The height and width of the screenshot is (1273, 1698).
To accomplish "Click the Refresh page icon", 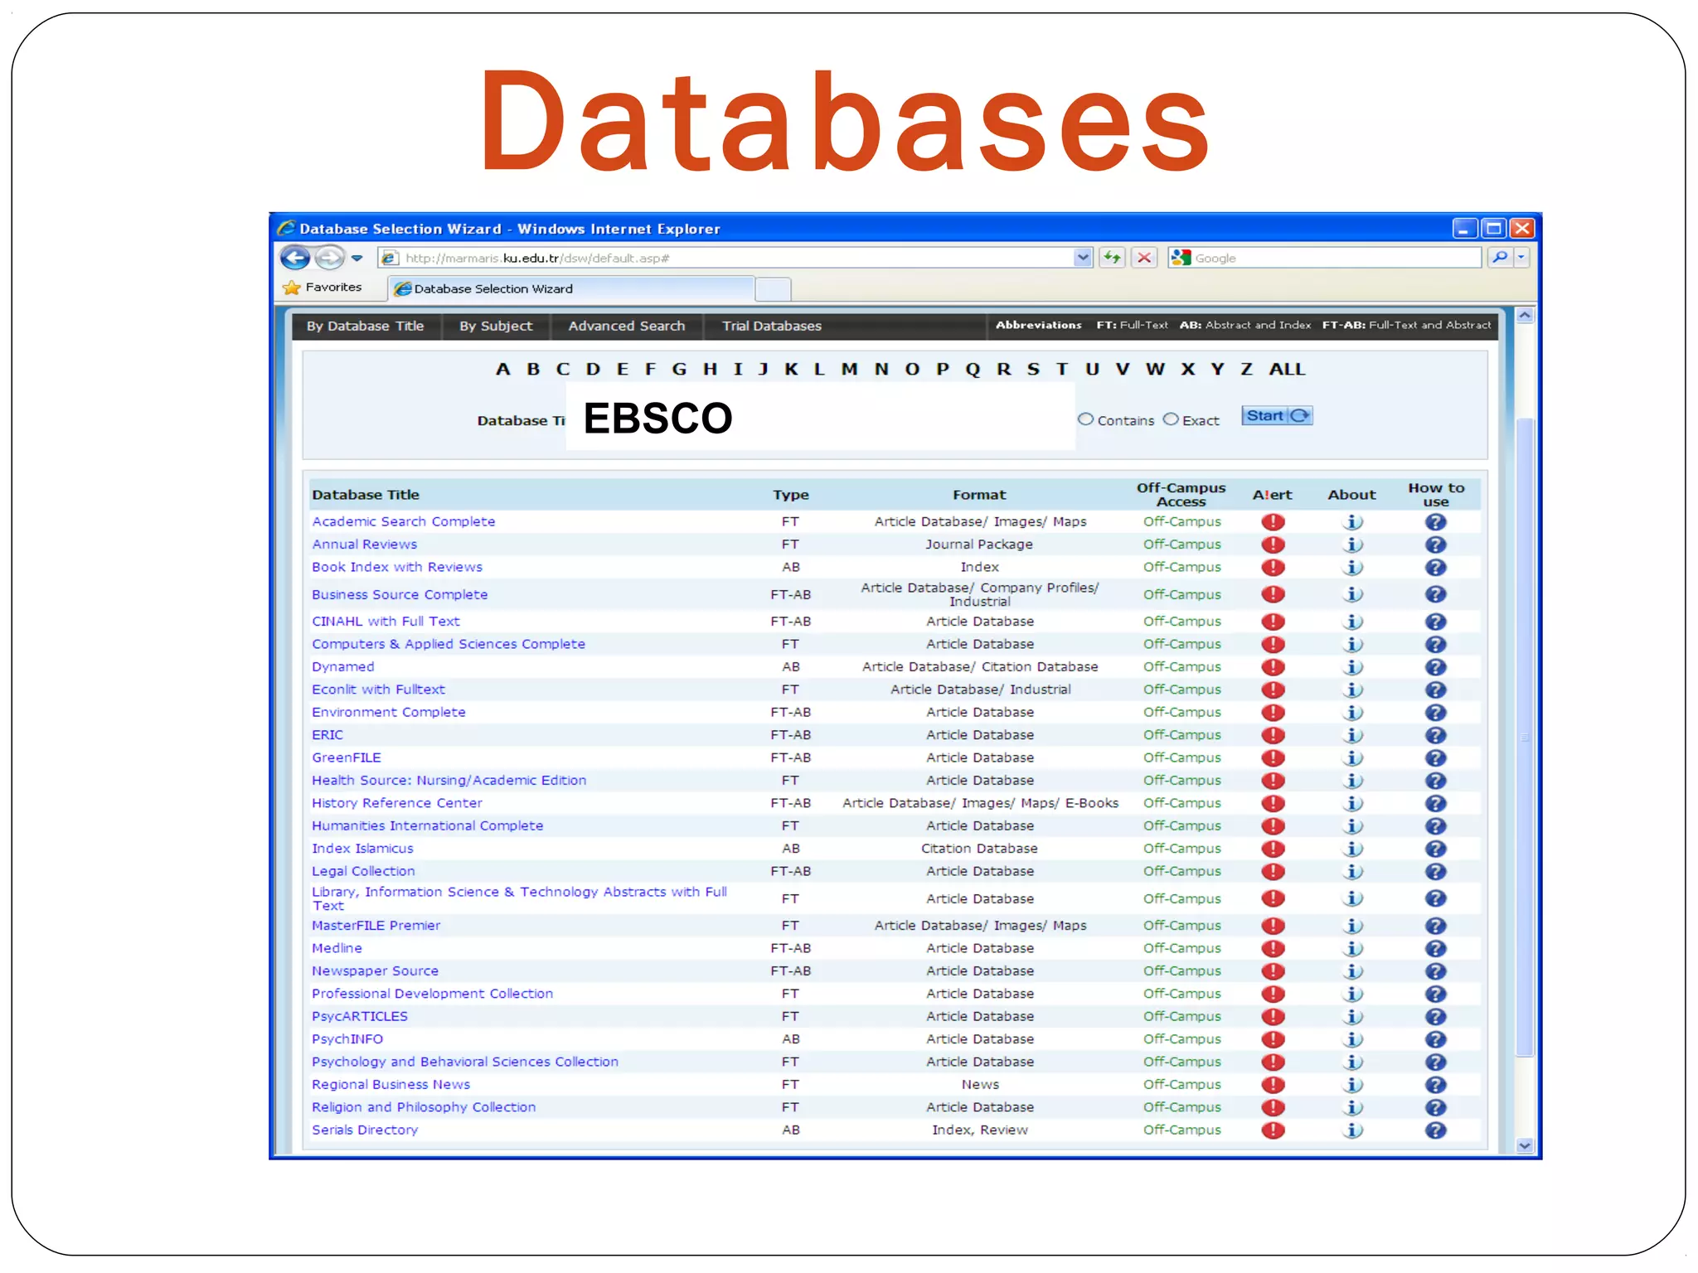I will click(x=1112, y=258).
